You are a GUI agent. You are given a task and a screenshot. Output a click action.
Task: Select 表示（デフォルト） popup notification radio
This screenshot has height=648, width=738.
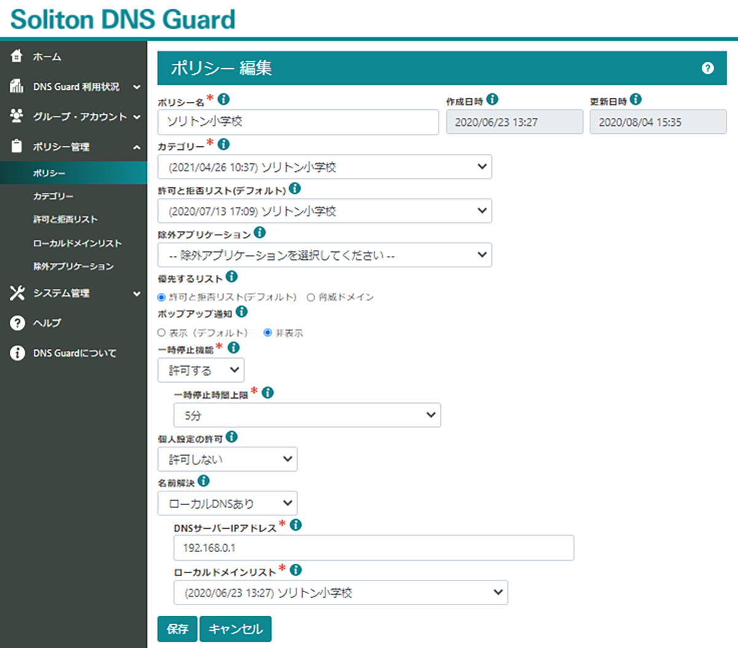(x=161, y=333)
